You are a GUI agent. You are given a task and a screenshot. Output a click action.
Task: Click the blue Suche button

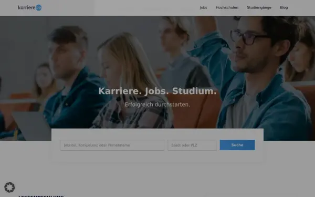pos(237,145)
